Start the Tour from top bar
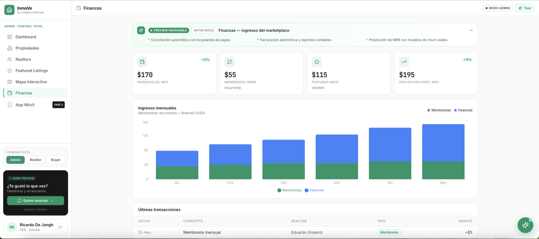This screenshot has width=539, height=239. (x=524, y=8)
